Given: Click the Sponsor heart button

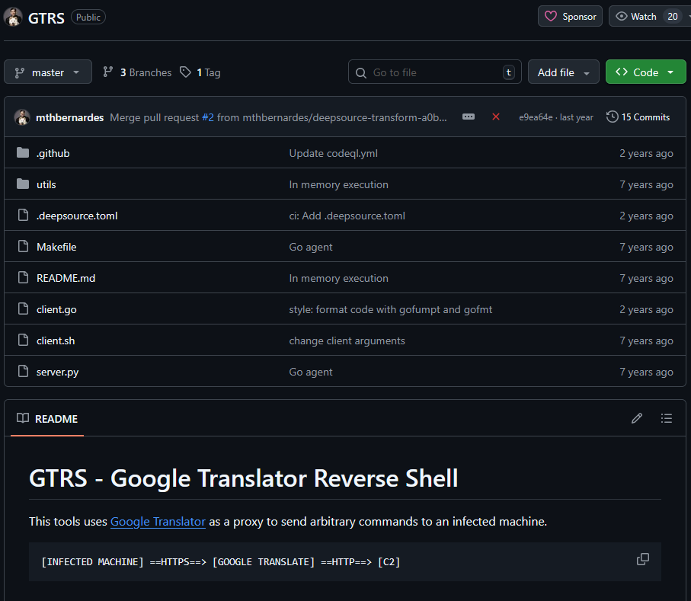Looking at the screenshot, I should point(570,16).
